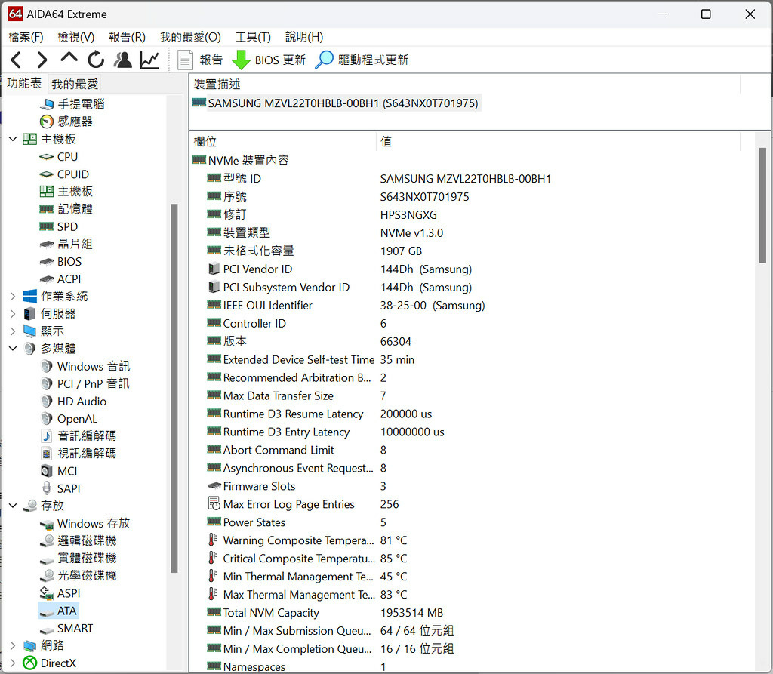Switch to the 功能表 tab
Screen dimensions: 773x674
(24, 83)
